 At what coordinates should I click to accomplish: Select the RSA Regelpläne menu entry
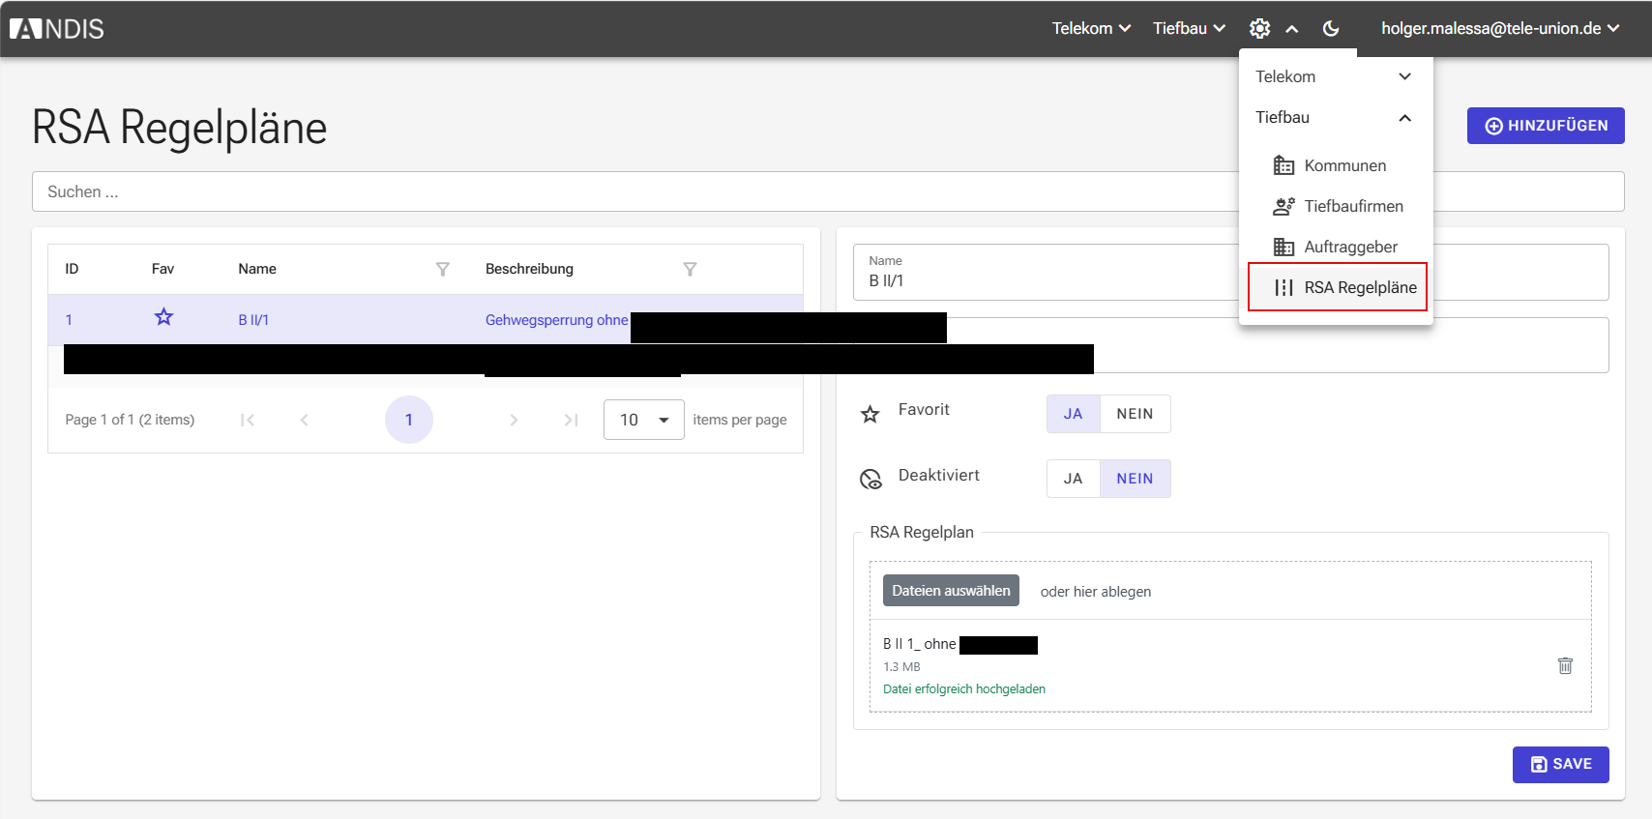pyautogui.click(x=1338, y=287)
